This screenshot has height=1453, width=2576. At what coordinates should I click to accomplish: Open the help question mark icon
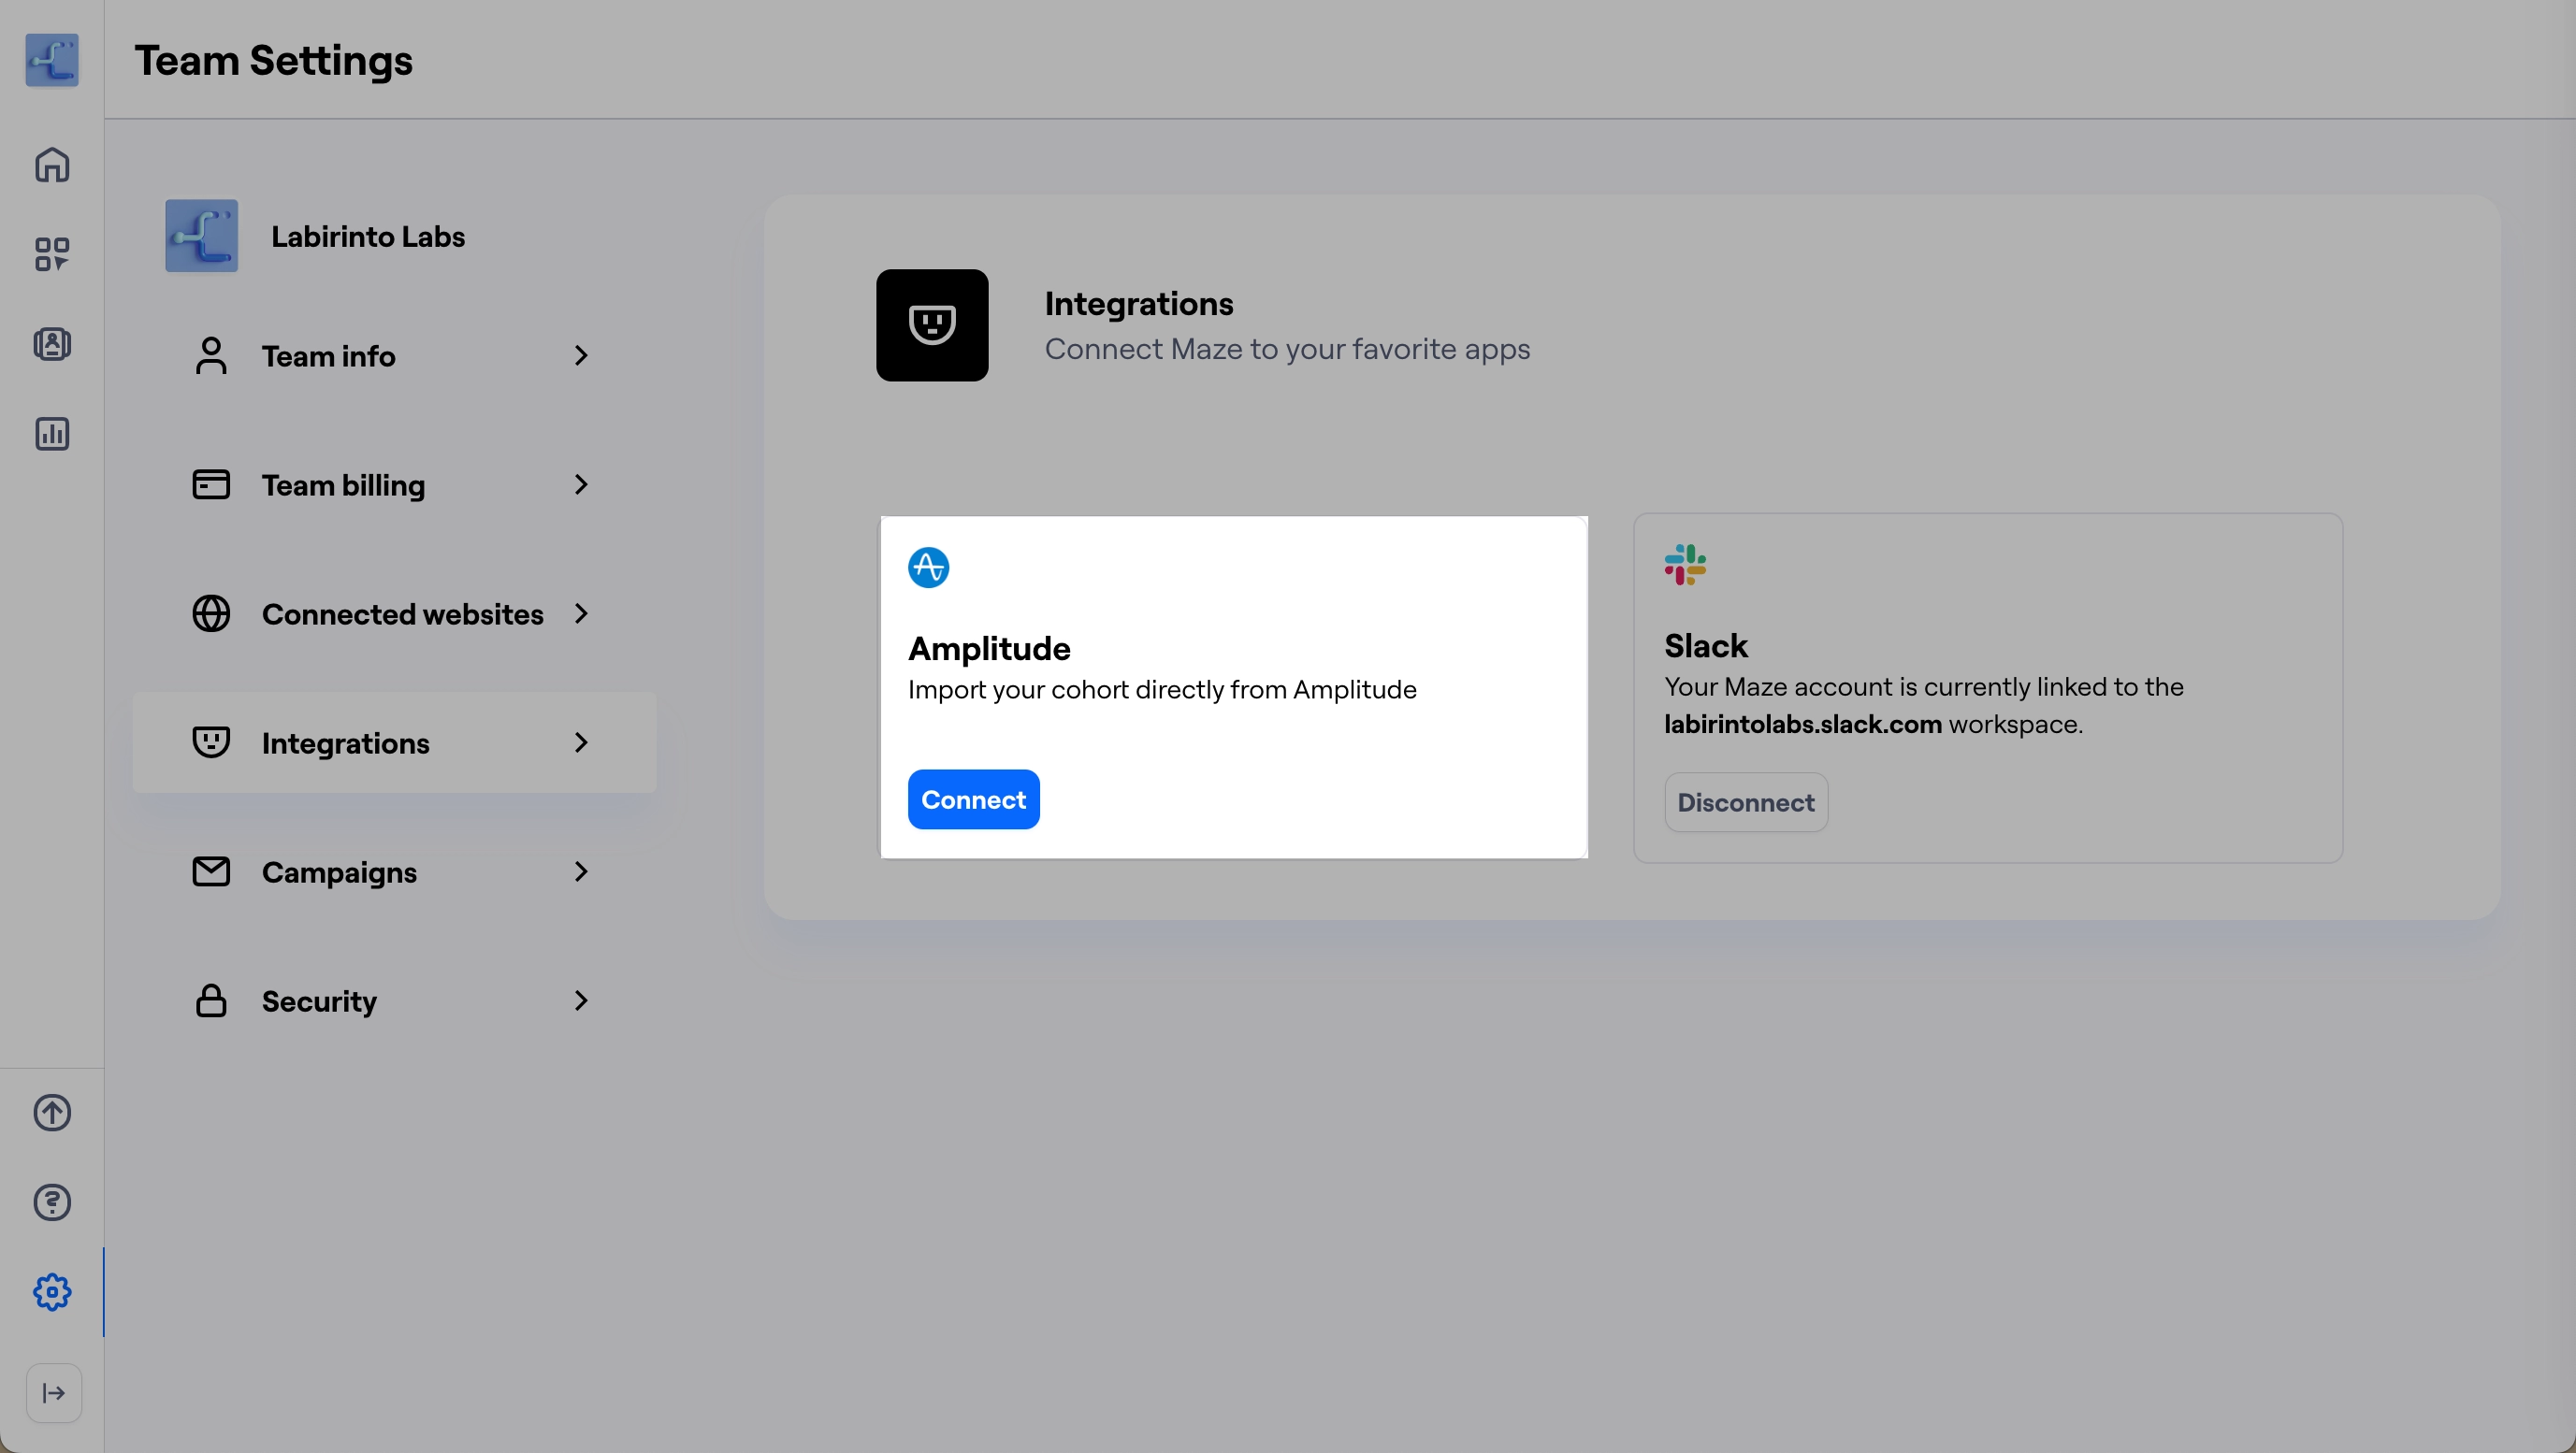point(51,1201)
